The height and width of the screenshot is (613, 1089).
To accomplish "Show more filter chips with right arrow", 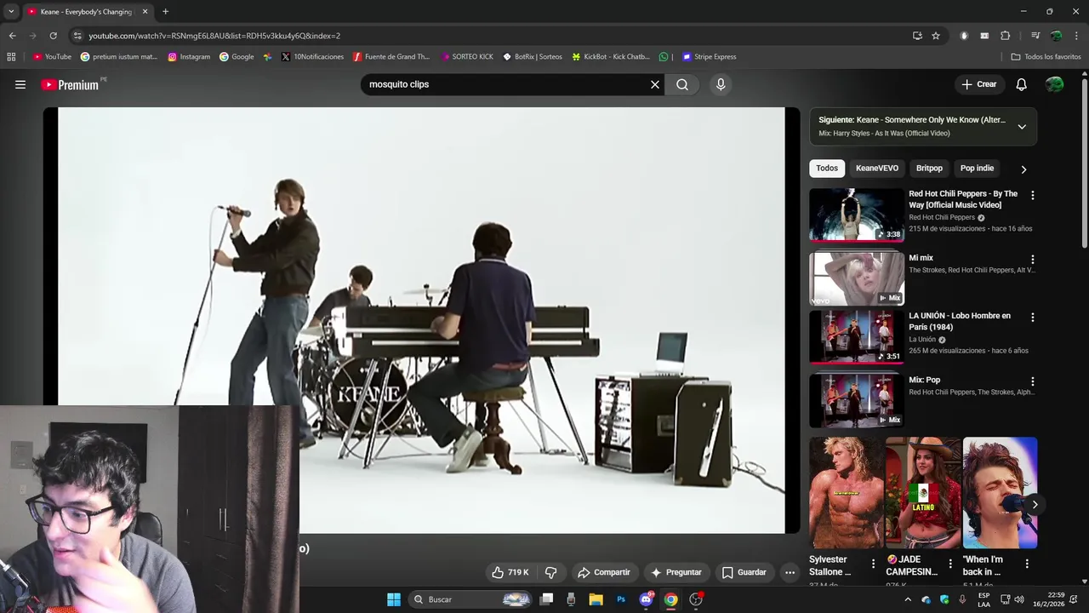I will (1023, 169).
